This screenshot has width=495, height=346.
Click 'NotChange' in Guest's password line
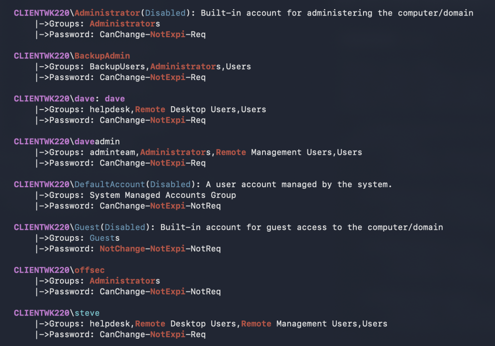coord(122,249)
